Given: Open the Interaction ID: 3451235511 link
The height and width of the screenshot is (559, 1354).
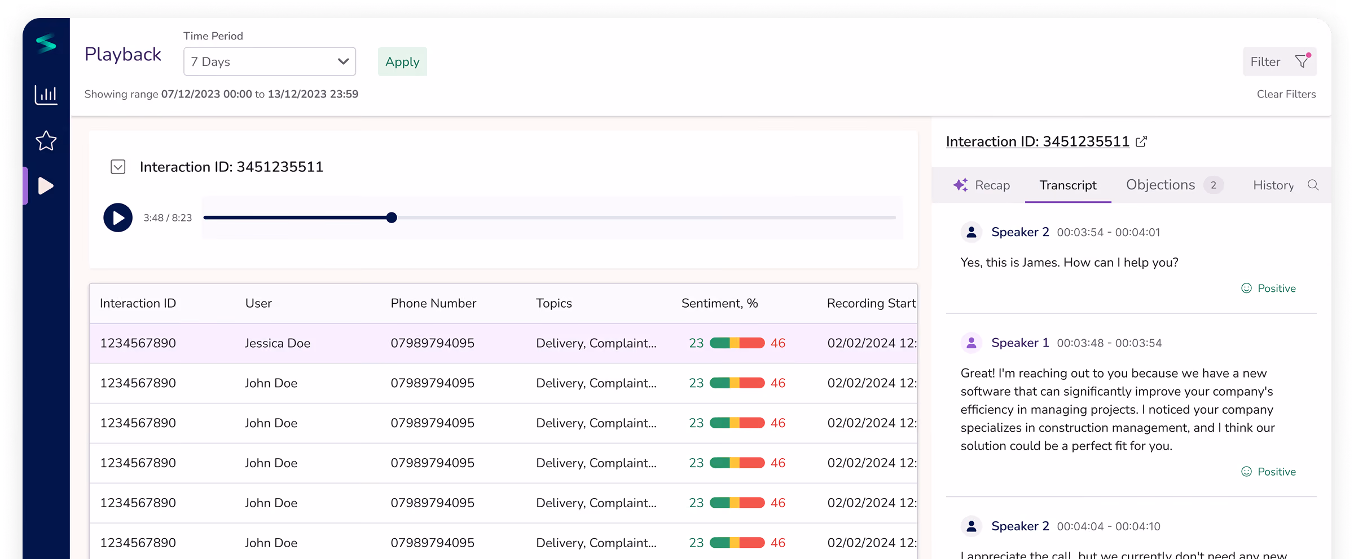Looking at the screenshot, I should [1038, 141].
